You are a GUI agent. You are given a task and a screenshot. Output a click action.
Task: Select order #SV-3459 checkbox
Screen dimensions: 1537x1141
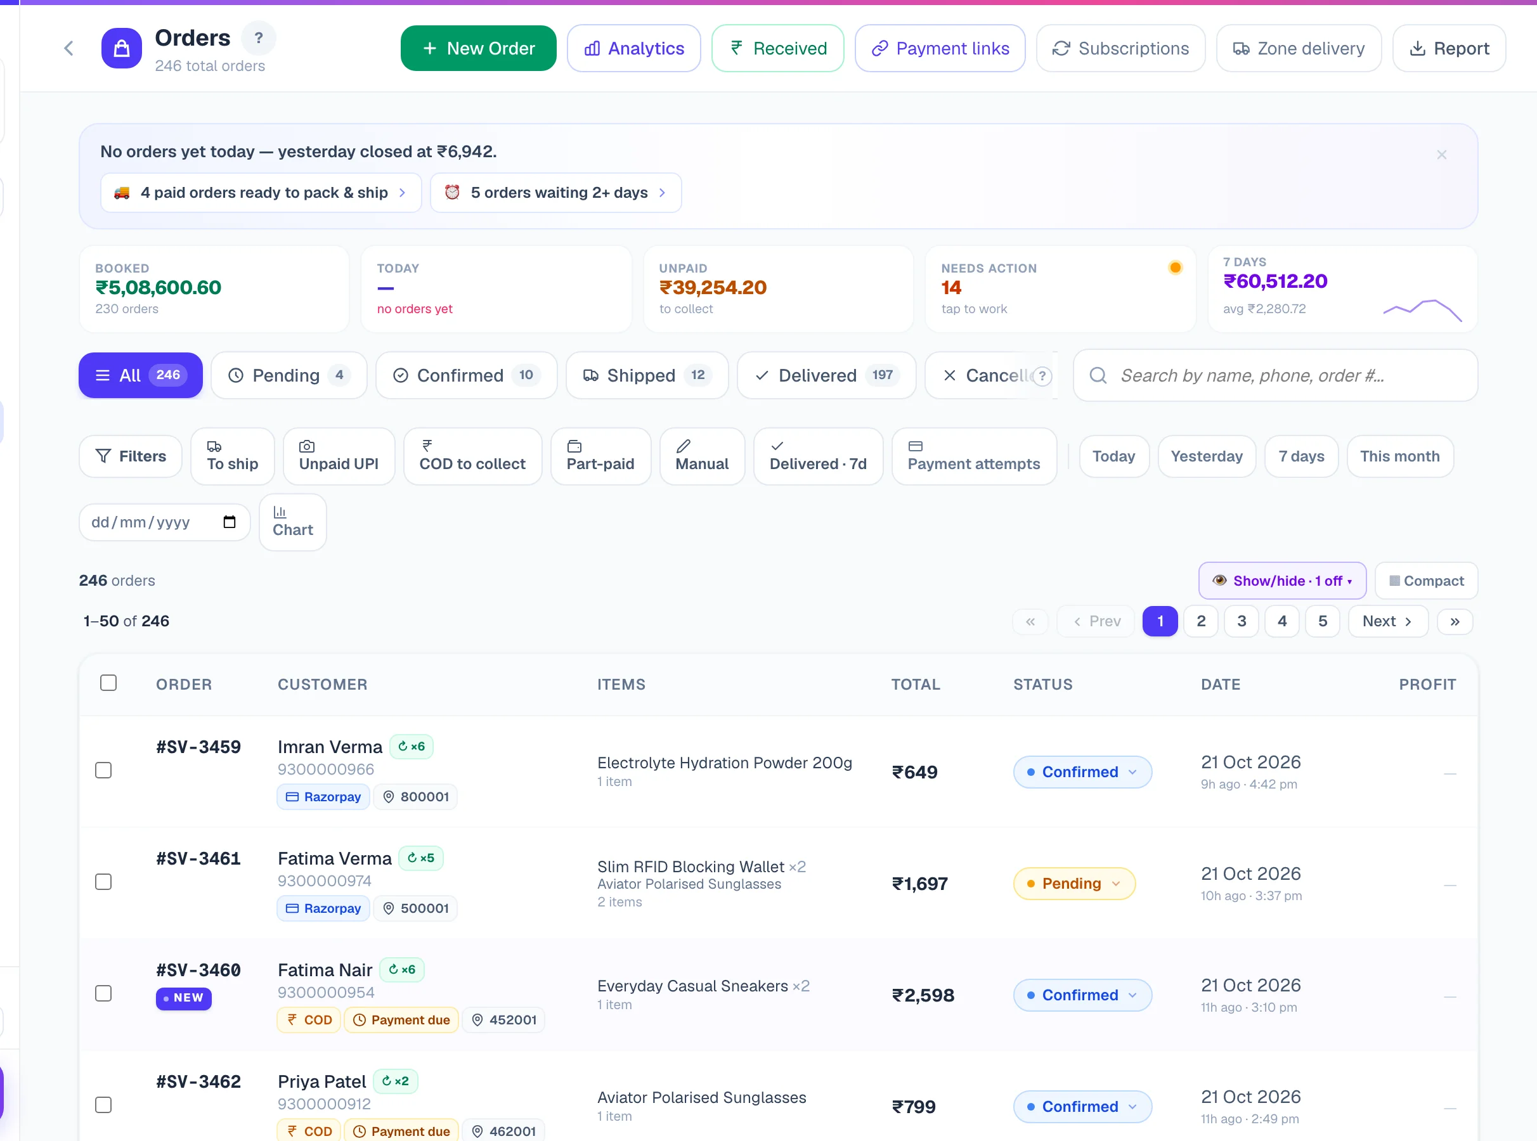pyautogui.click(x=103, y=770)
